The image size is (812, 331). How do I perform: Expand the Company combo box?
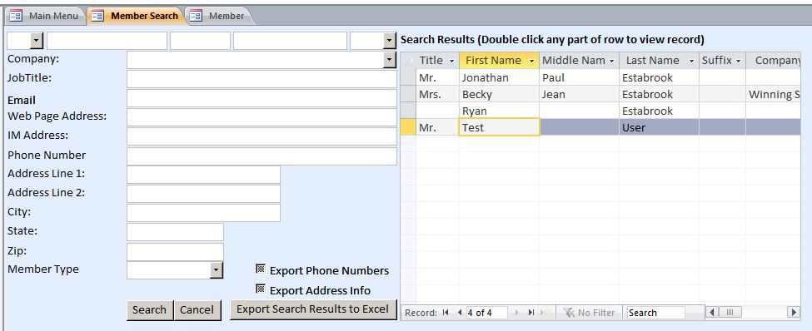[390, 60]
